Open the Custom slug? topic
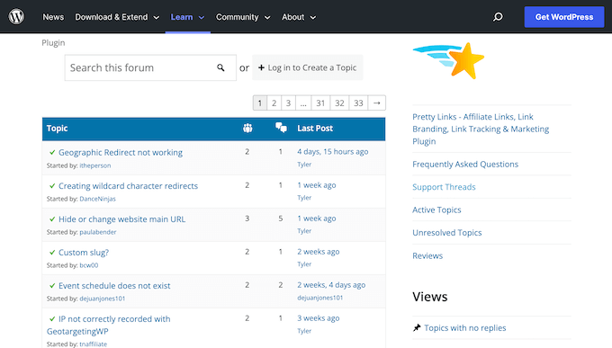The image size is (612, 348). (x=84, y=253)
